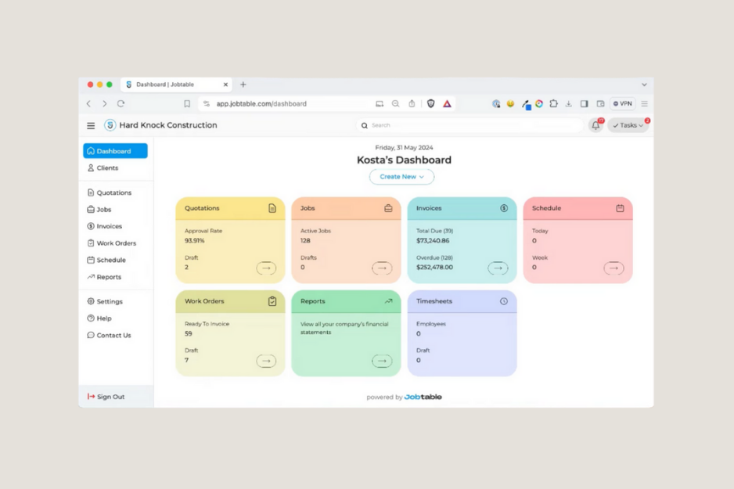Screen dimensions: 734x489
Task: Click the Jobtable logo next to Hard Knock Construction
Action: click(110, 124)
